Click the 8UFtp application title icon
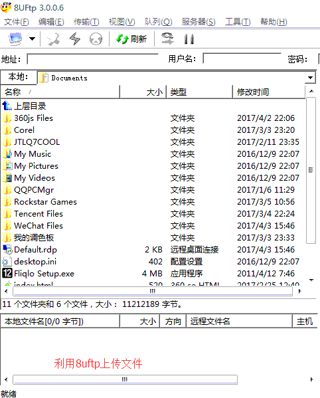320x398 pixels. coord(6,7)
